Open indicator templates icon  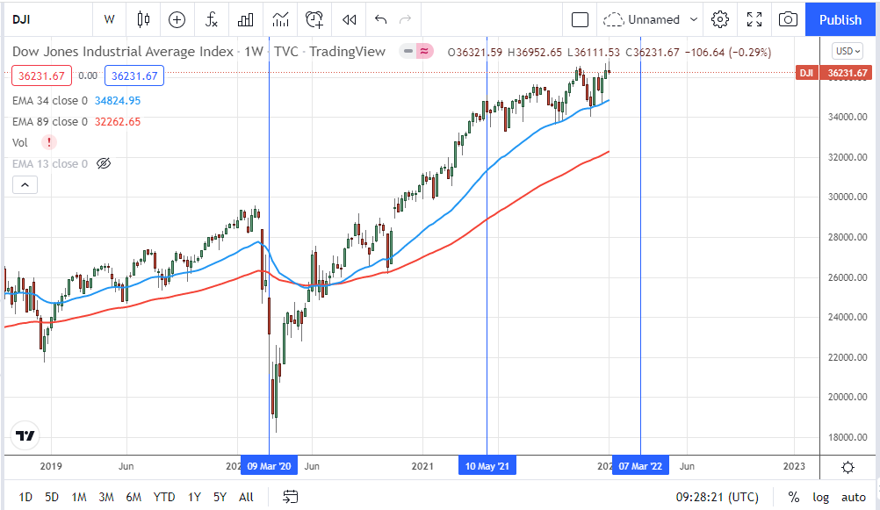tap(280, 19)
